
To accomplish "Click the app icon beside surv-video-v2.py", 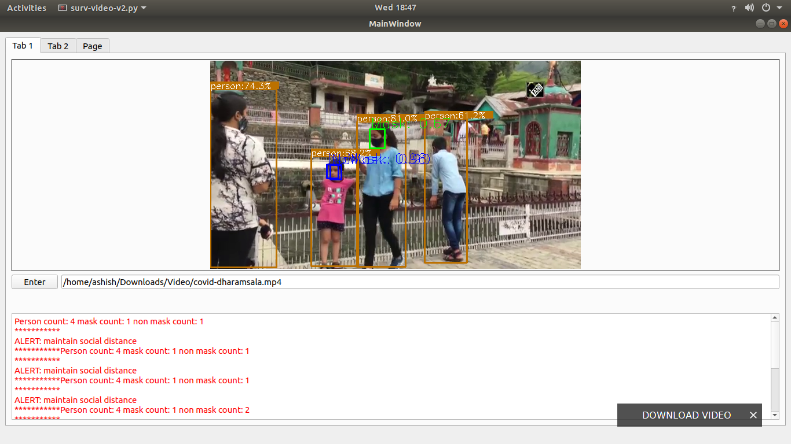I will point(63,8).
